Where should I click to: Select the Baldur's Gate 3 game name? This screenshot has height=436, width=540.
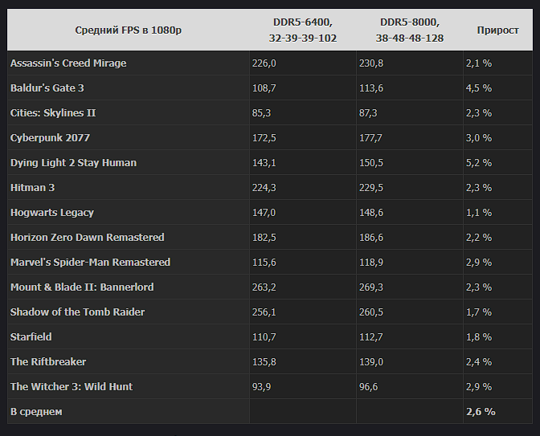tap(47, 88)
